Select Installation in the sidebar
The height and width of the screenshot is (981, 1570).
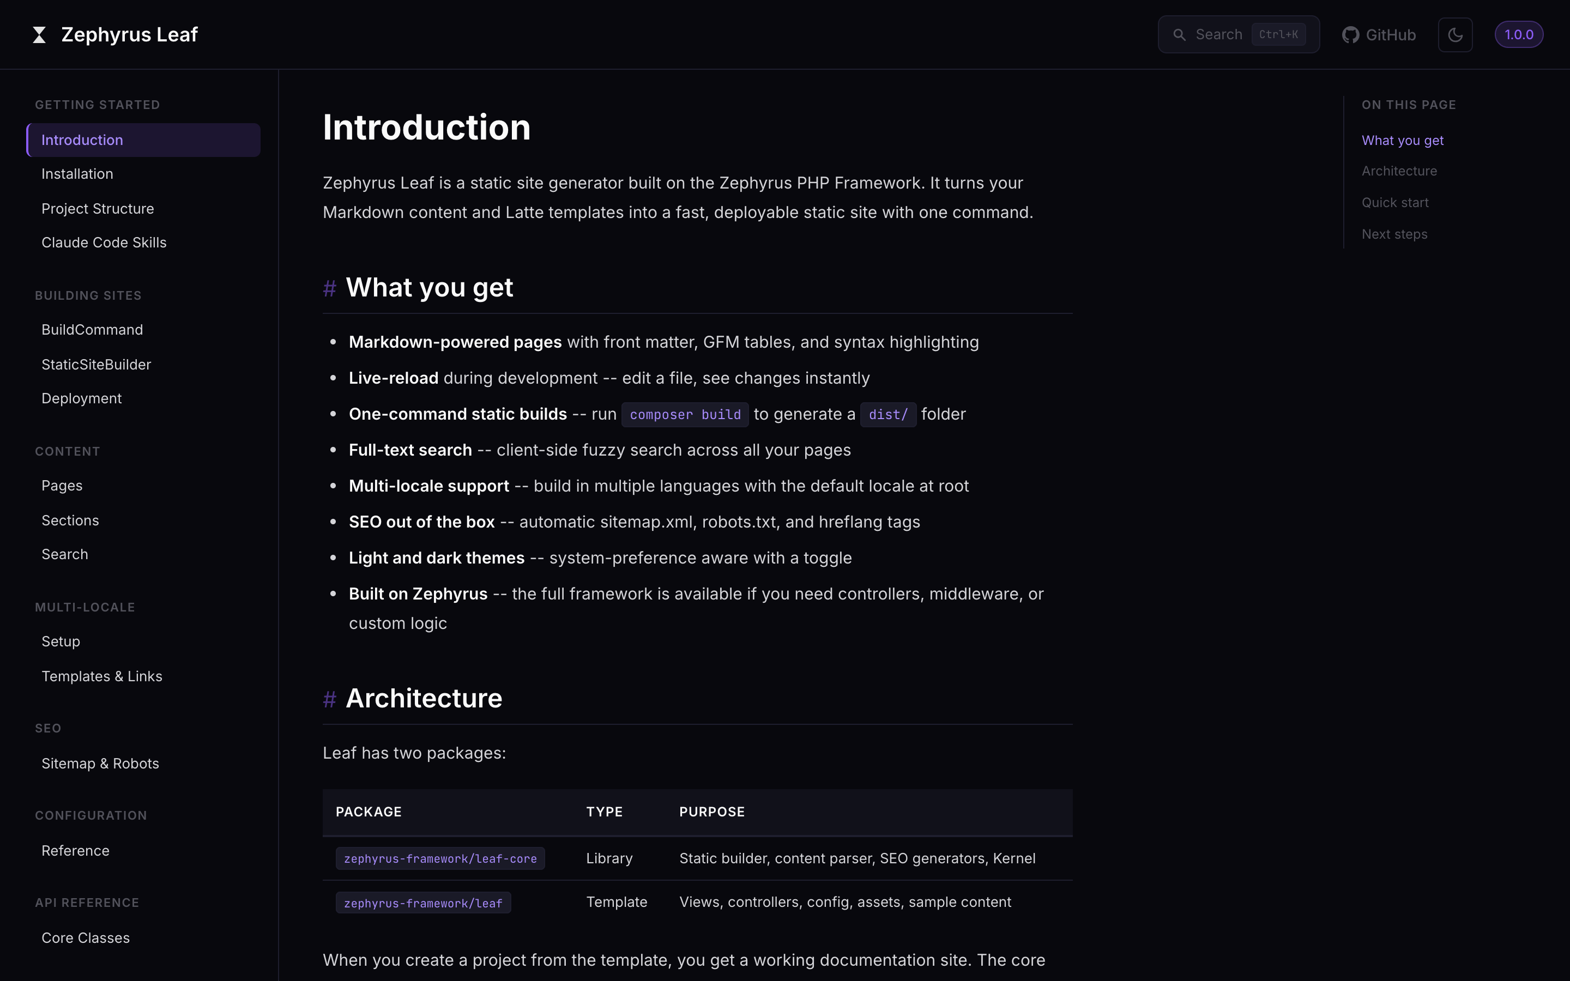pyautogui.click(x=77, y=173)
